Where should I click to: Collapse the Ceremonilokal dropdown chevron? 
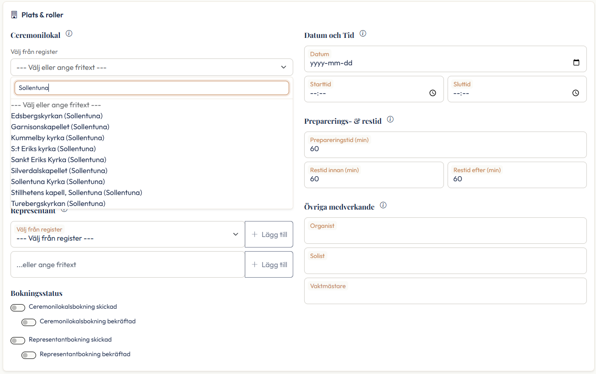click(284, 67)
